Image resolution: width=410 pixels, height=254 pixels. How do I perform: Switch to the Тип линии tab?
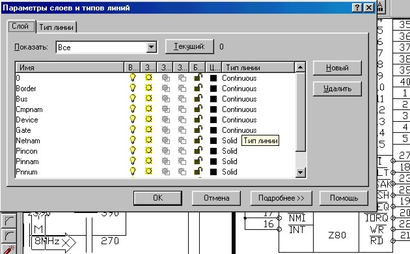pos(56,27)
